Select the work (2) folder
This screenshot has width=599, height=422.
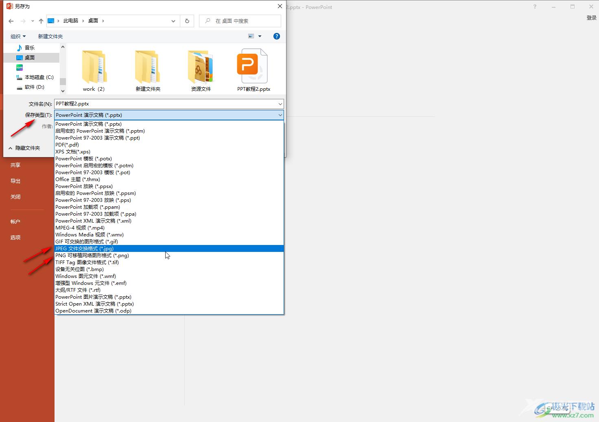(94, 71)
